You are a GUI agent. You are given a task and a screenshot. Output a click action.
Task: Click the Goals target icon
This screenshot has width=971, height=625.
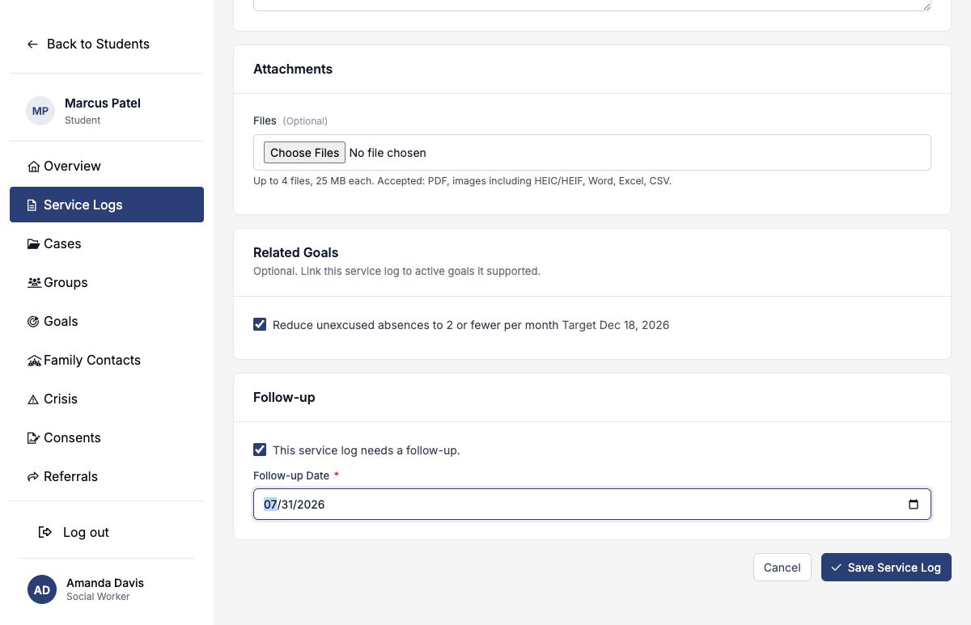pos(33,322)
